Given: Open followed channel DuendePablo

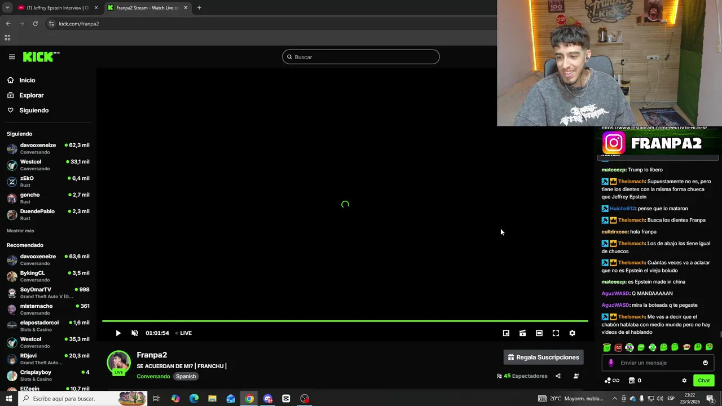Looking at the screenshot, I should pyautogui.click(x=48, y=214).
